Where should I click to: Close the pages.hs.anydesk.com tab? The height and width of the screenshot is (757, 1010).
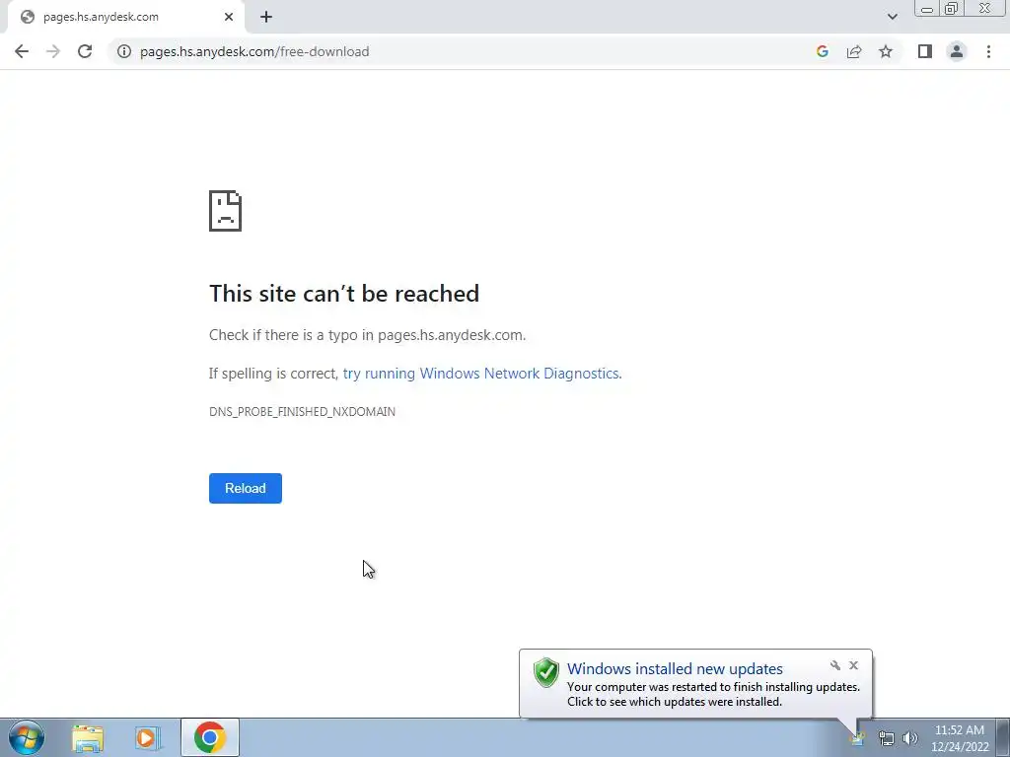tap(229, 17)
